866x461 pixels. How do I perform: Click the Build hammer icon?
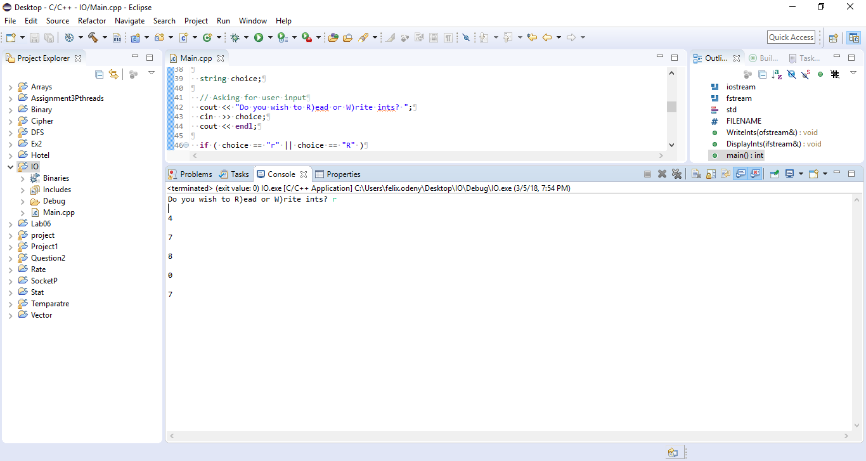tap(93, 37)
